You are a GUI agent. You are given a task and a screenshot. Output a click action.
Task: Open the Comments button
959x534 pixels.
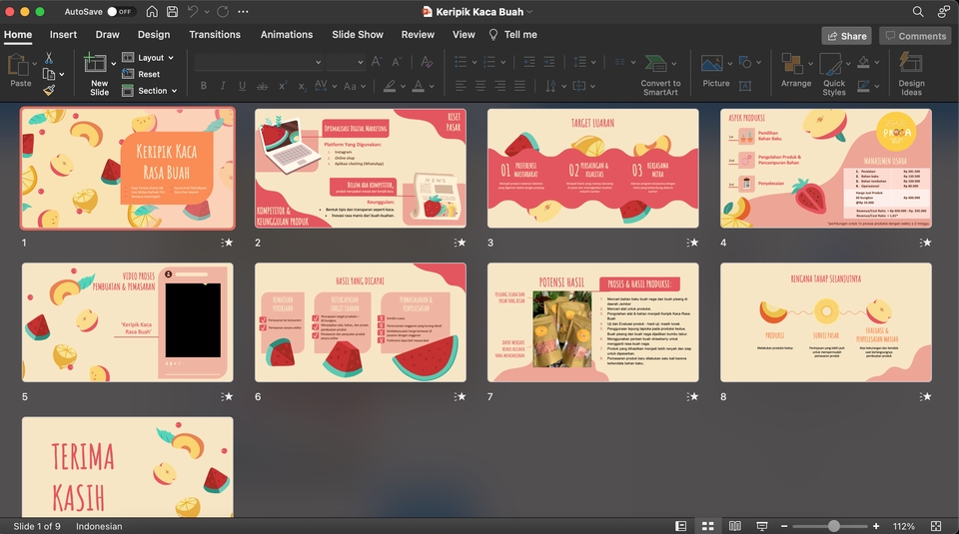tap(916, 36)
